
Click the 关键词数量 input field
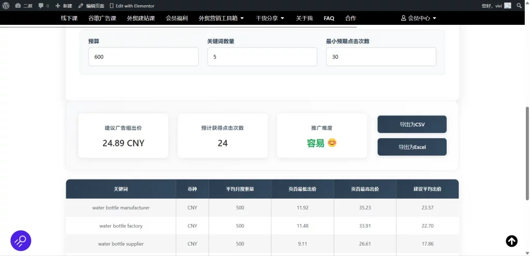[262, 57]
